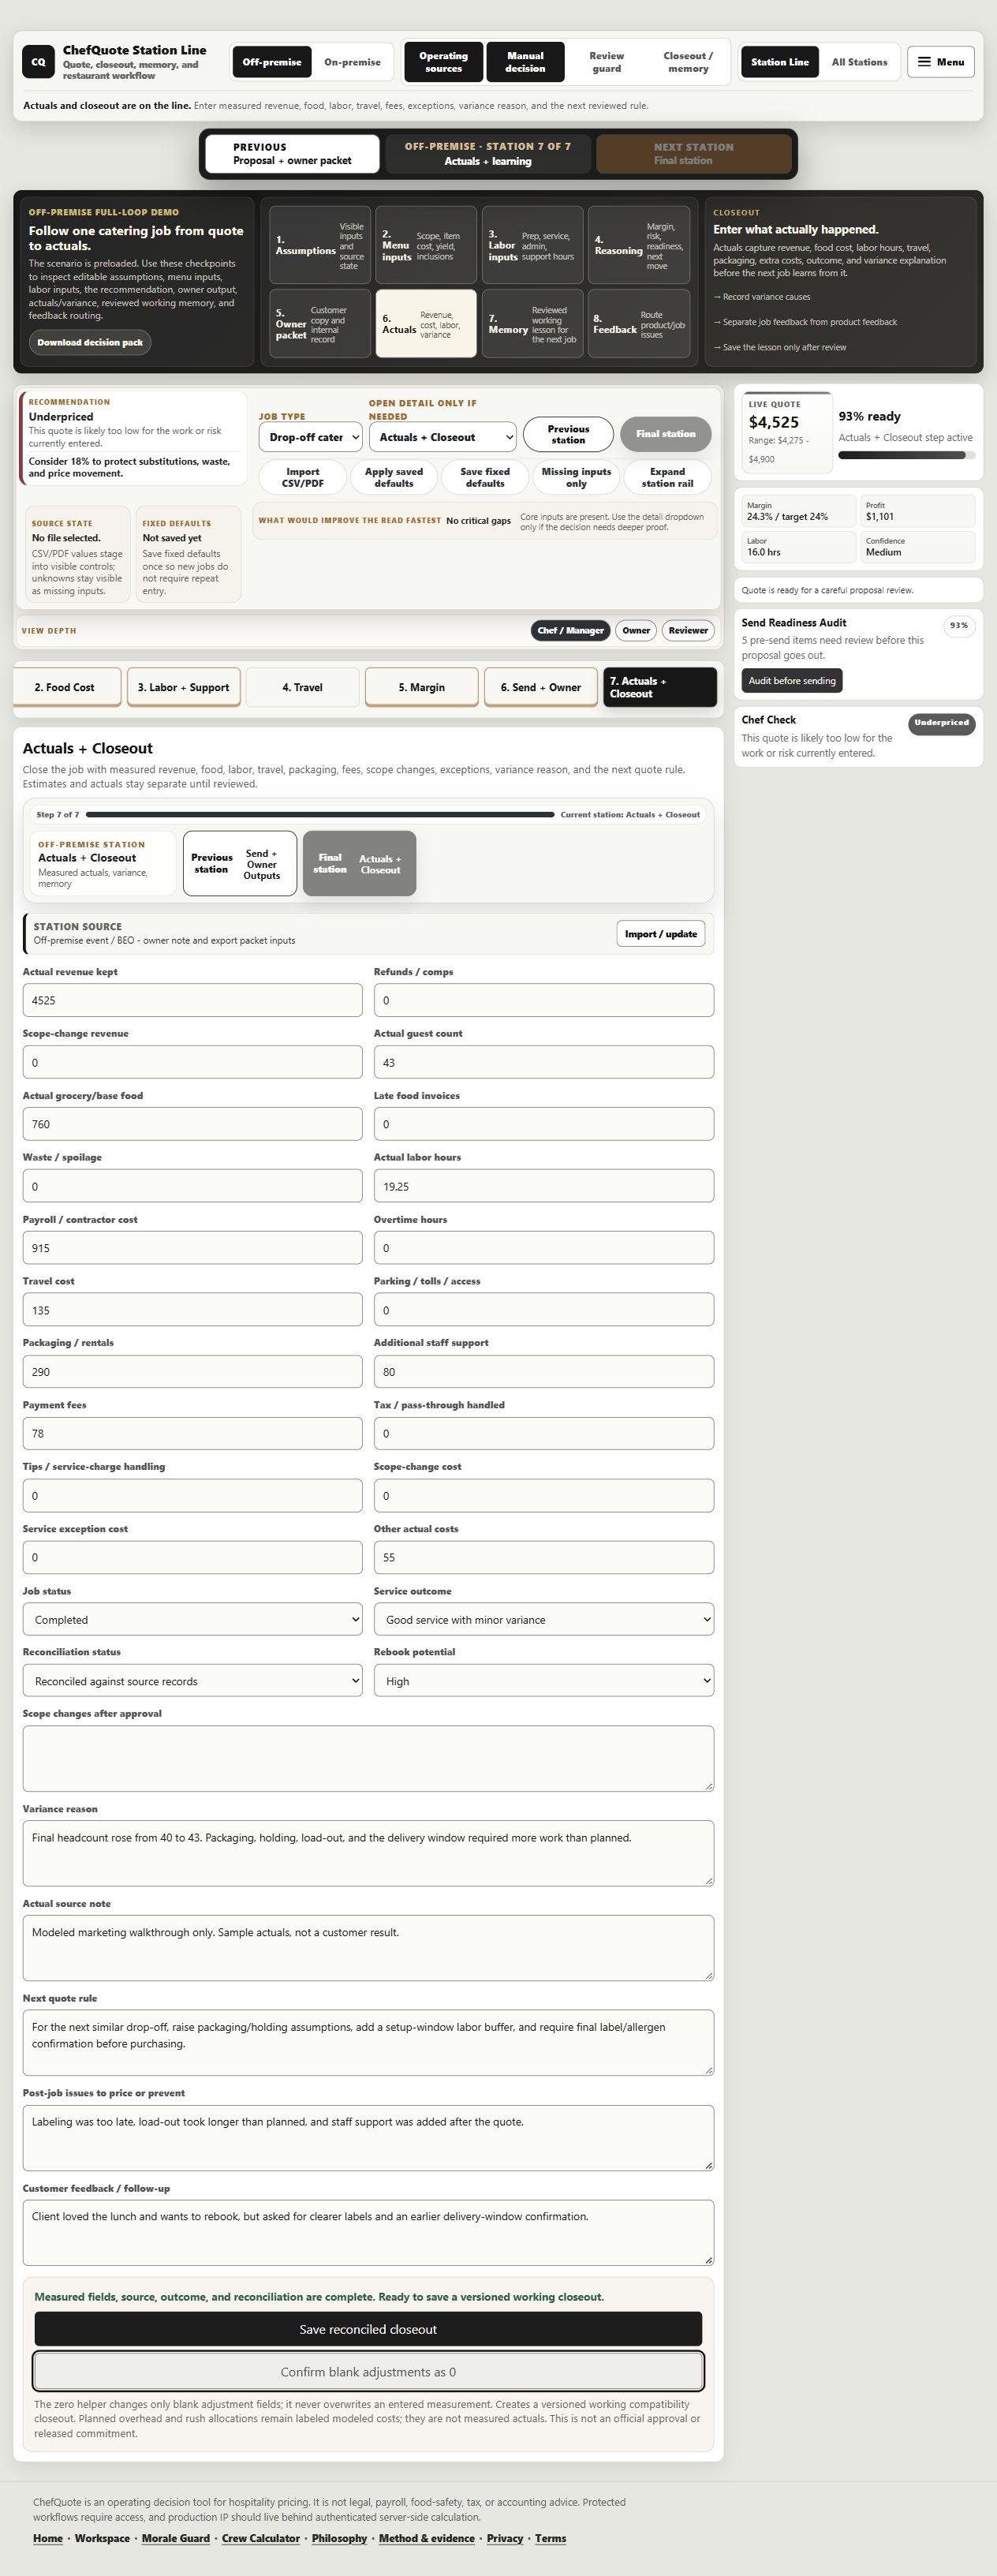Open checkpoint 8 Feedback card

point(639,323)
